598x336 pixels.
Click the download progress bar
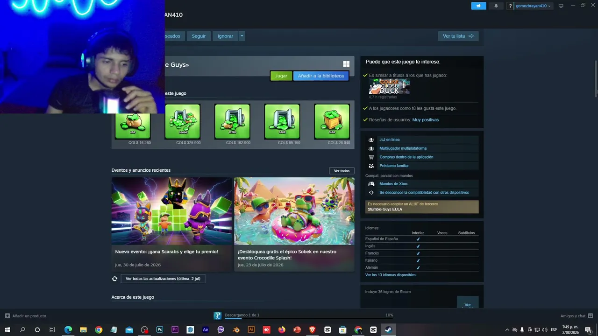click(308, 319)
